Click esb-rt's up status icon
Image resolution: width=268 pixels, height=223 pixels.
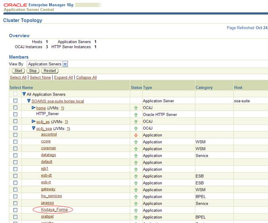point(136,183)
